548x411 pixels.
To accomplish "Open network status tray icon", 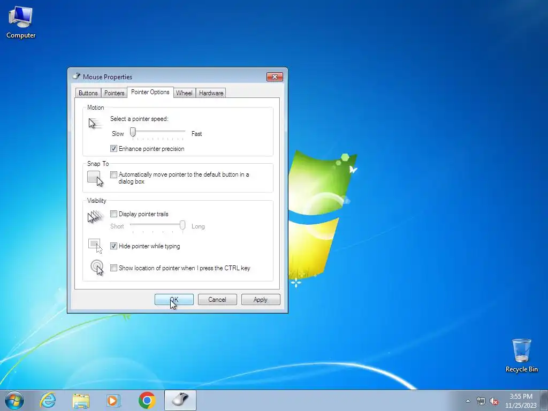I will [481, 401].
